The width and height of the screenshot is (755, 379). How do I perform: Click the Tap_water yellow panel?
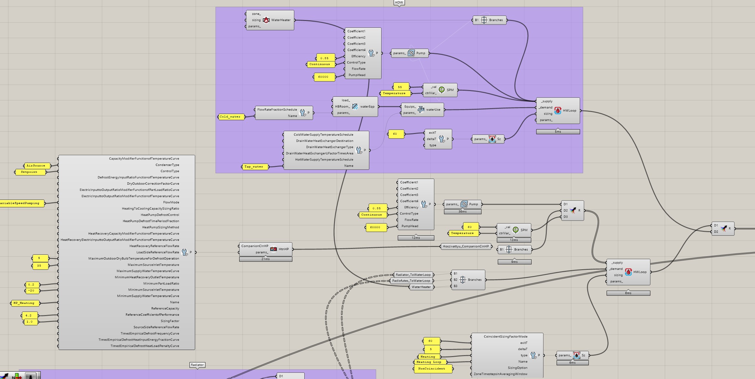tap(255, 167)
